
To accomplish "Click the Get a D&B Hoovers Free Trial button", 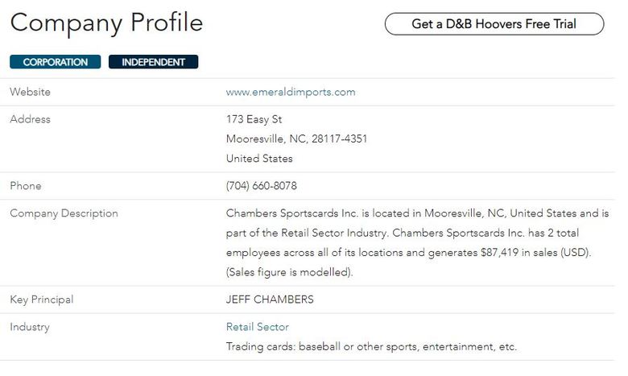I will [494, 24].
